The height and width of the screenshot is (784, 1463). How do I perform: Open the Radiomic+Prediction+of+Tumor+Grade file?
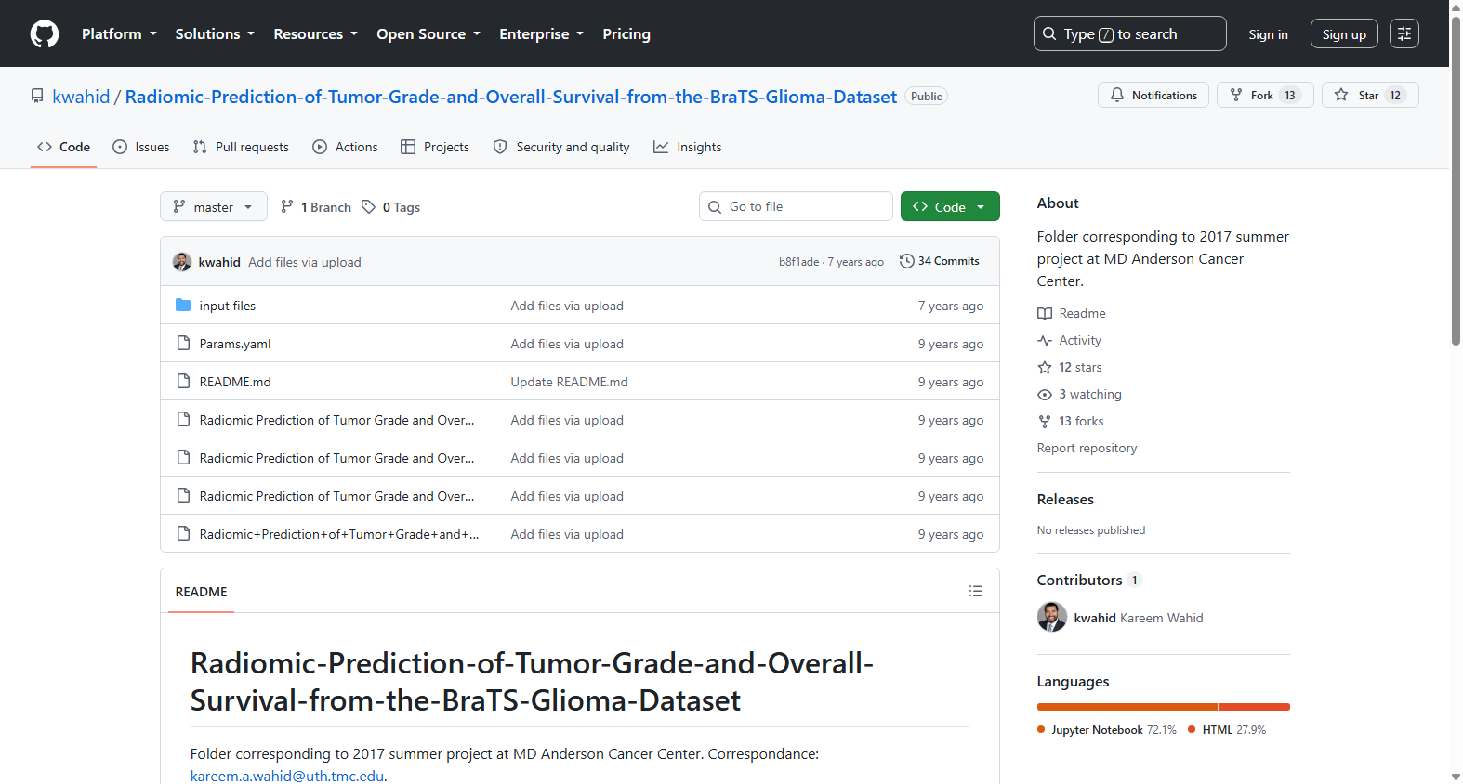point(339,534)
